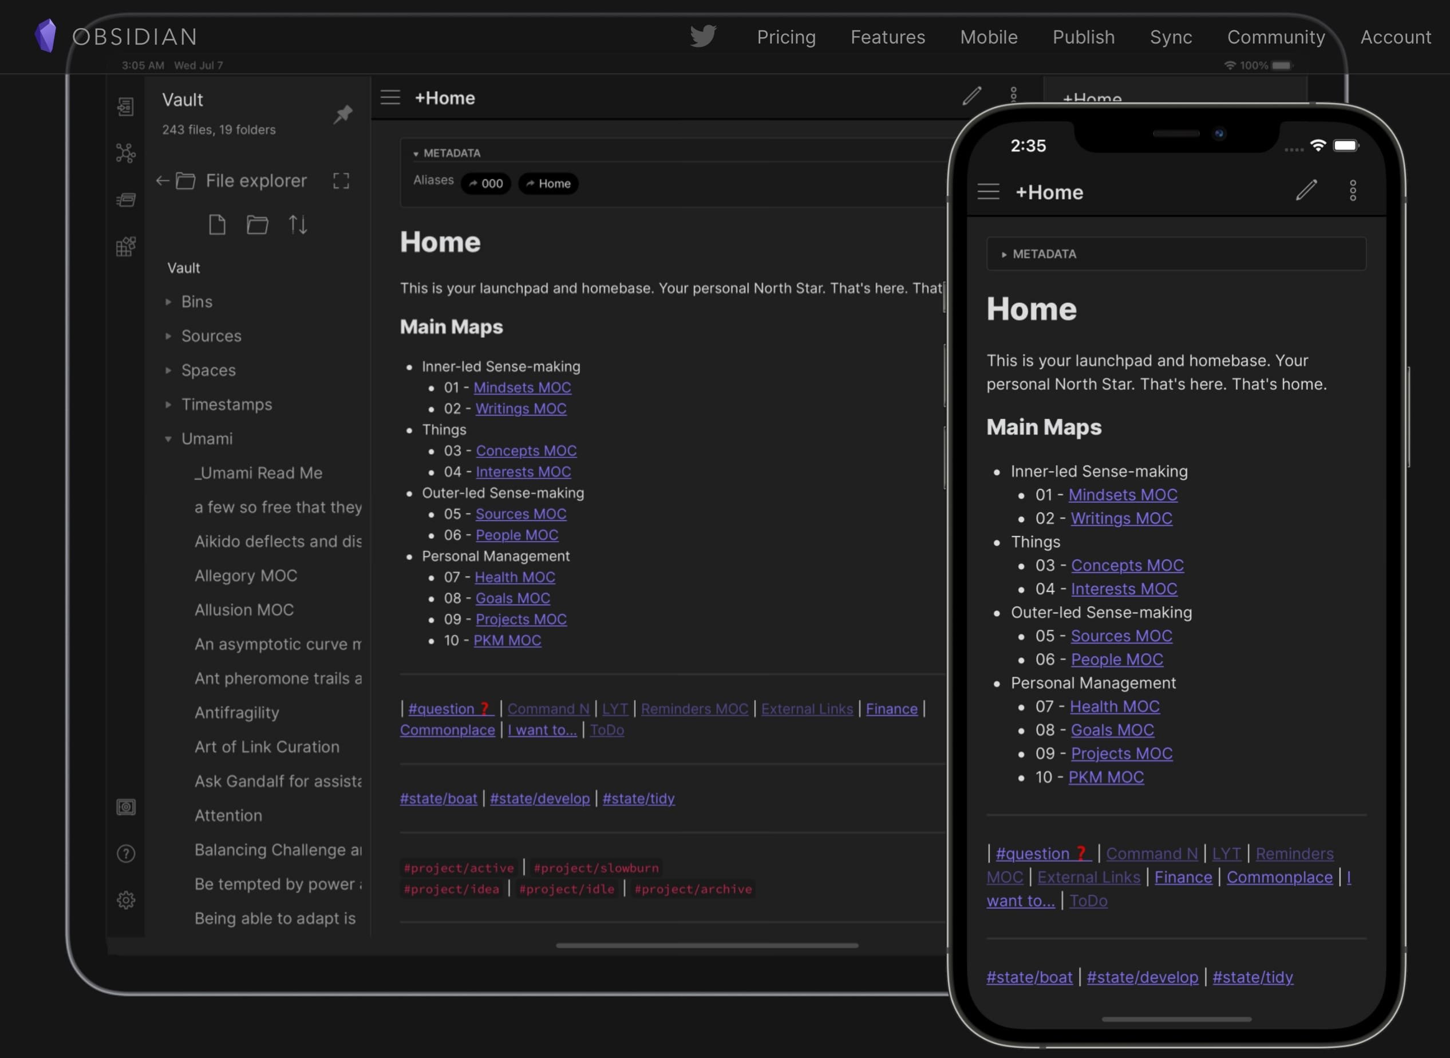Expand the Bins folder
1450x1058 pixels.
click(196, 302)
